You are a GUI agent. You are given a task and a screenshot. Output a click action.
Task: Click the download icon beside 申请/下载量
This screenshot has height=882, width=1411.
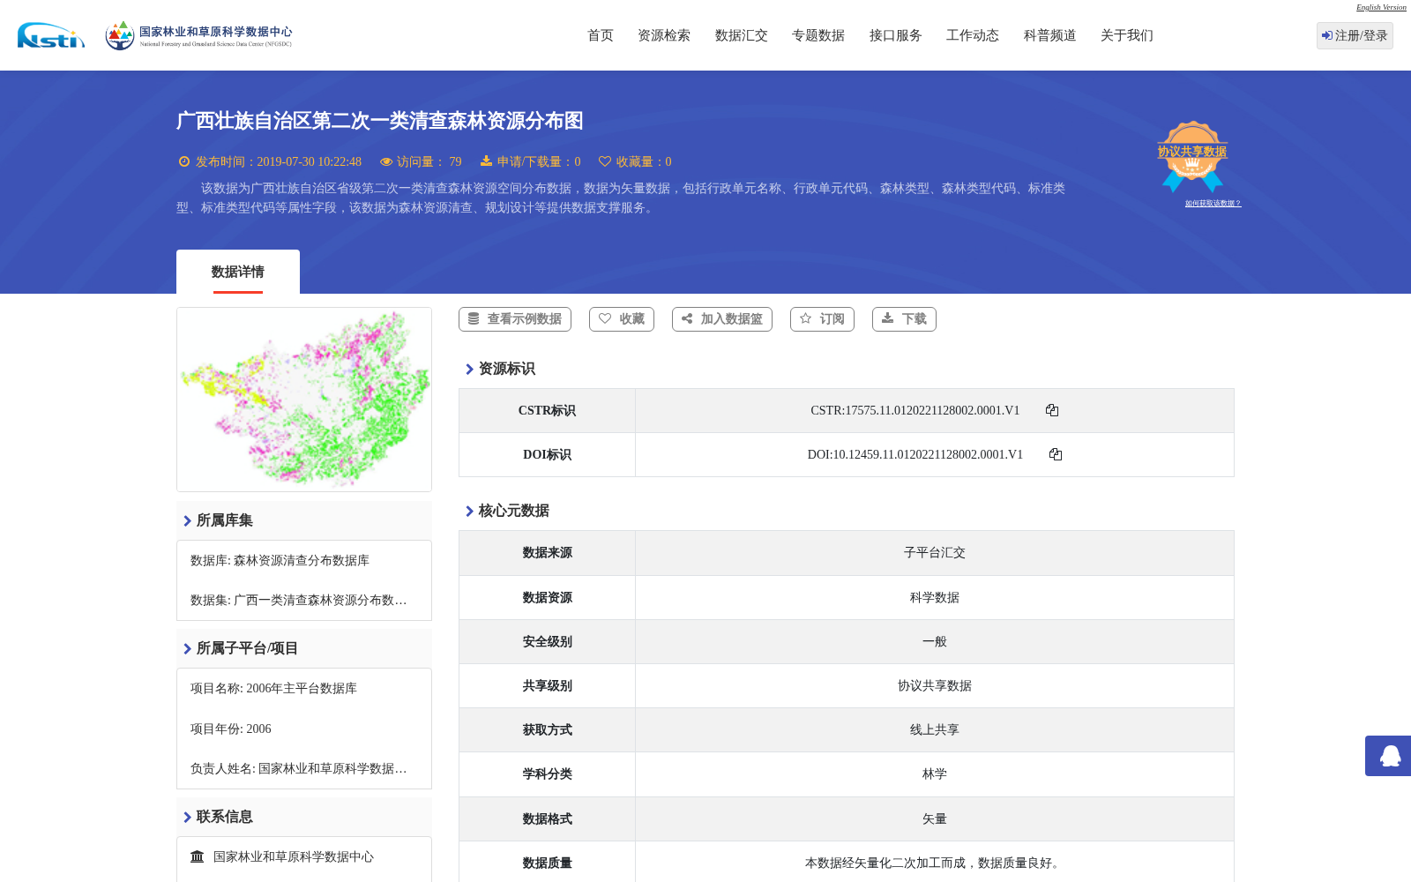pyautogui.click(x=486, y=161)
